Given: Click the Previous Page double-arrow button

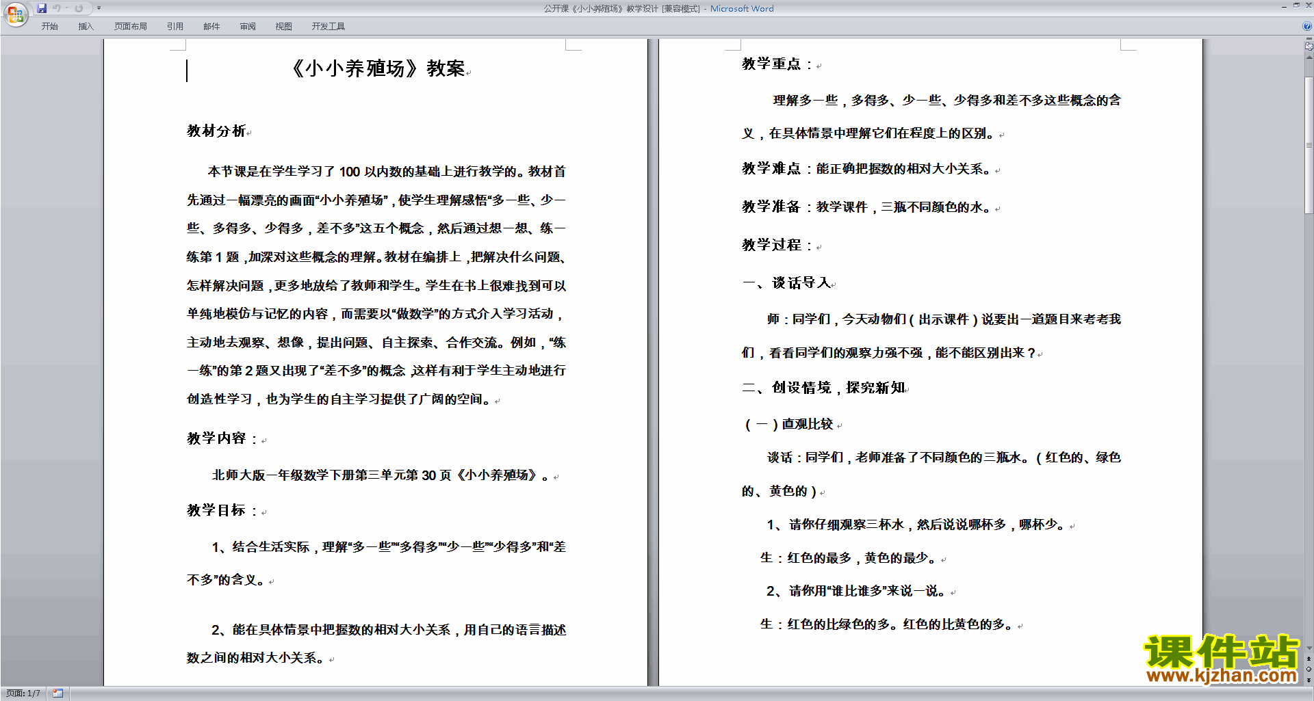Looking at the screenshot, I should point(1309,659).
